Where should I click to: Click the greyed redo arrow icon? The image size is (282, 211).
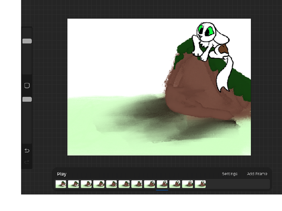pyautogui.click(x=27, y=162)
